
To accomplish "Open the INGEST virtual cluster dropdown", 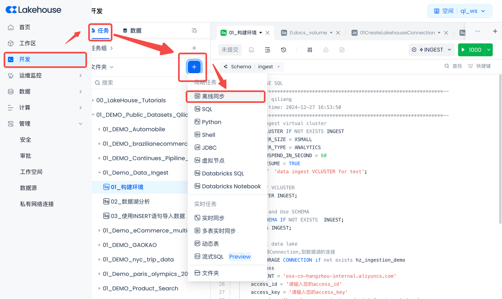I will pyautogui.click(x=432, y=50).
